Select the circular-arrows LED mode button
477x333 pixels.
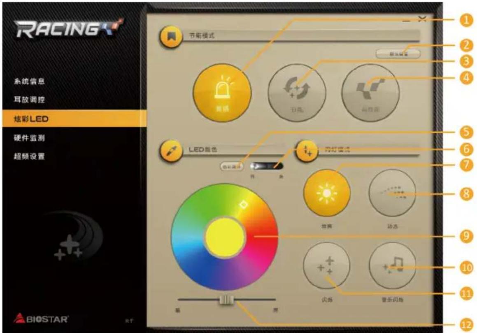[x=297, y=93]
